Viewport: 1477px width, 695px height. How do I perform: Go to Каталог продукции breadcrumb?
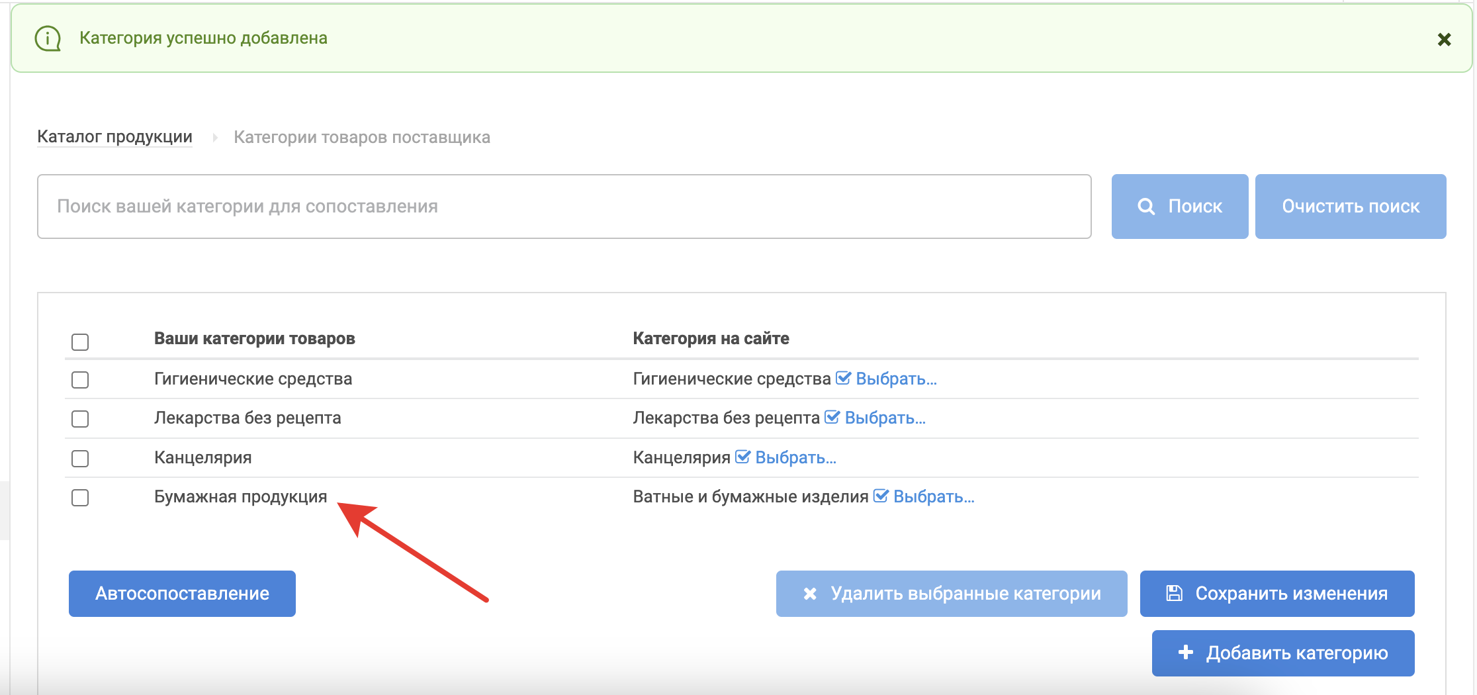[x=114, y=137]
